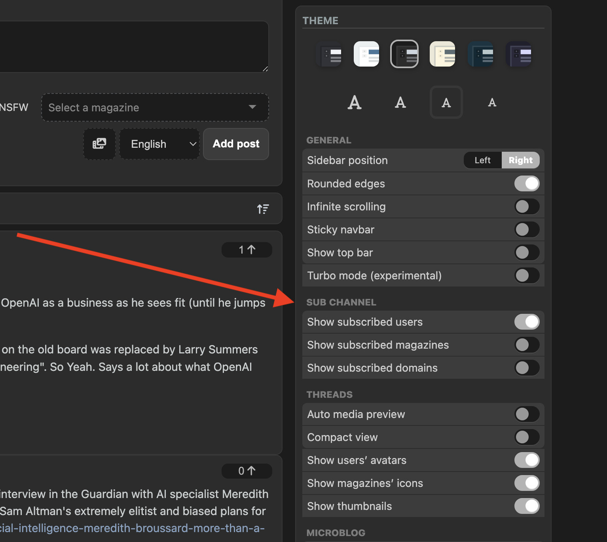Set sidebar position to Left
Image resolution: width=607 pixels, height=542 pixels.
tap(482, 160)
